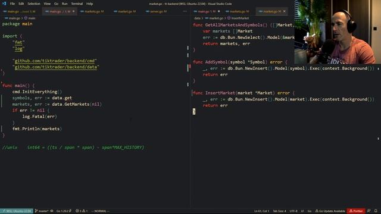Click data folder breadcrumb in right editor
The image size is (381, 214).
197,18
